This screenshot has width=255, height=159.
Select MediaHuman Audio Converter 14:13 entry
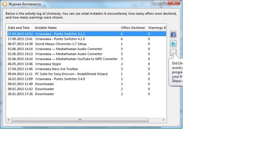click(x=87, y=54)
